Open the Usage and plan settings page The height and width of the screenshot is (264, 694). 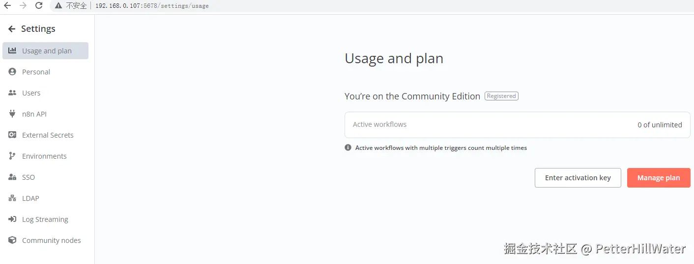click(45, 51)
